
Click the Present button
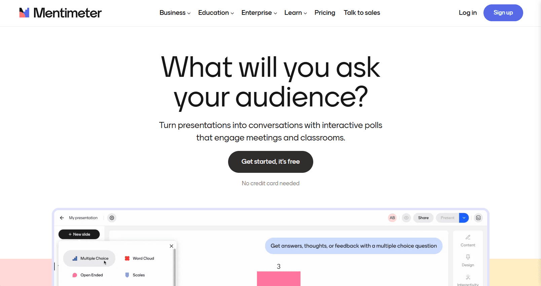tap(447, 218)
